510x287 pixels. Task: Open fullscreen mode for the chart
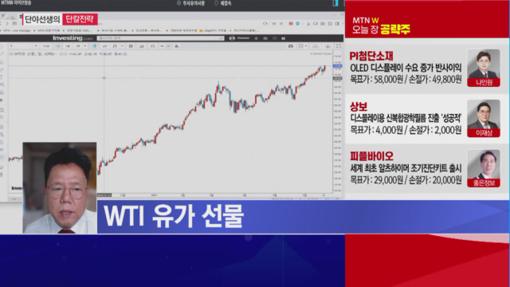pyautogui.click(x=339, y=46)
